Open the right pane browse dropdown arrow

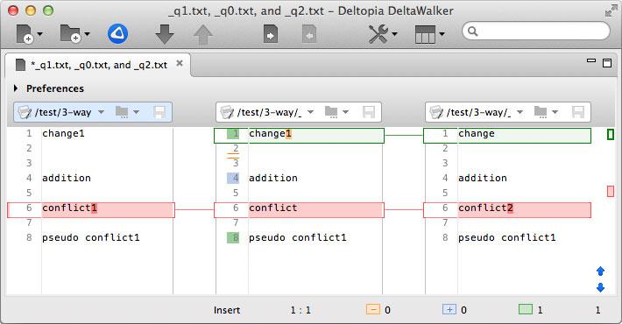click(x=555, y=112)
